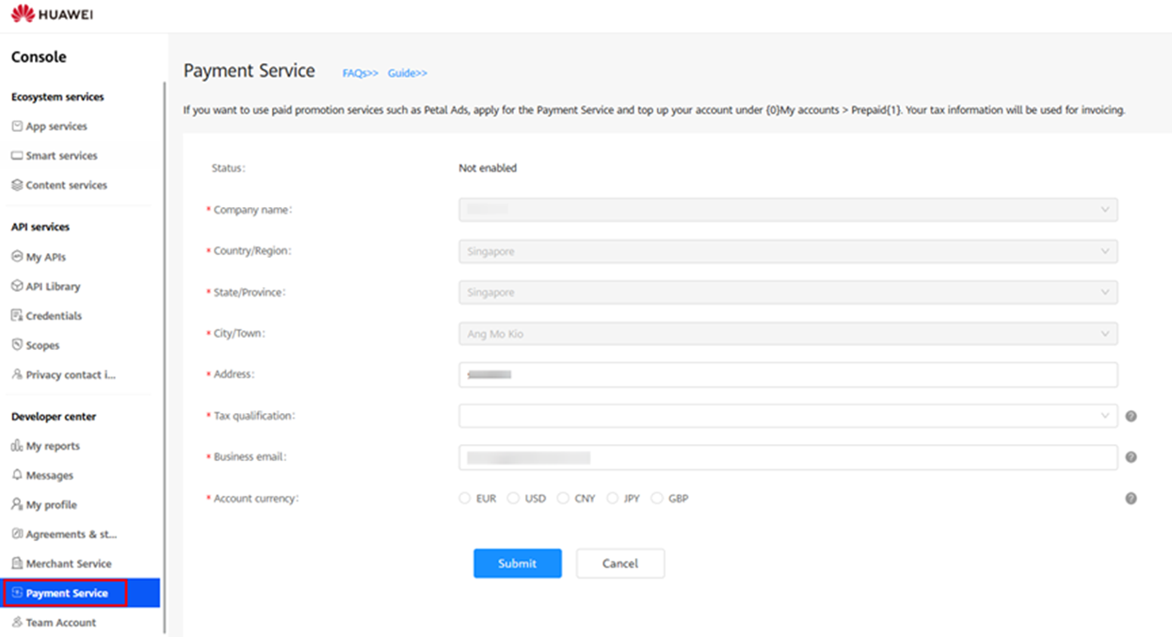The height and width of the screenshot is (637, 1172).
Task: Click the Huawei logo icon
Action: 24,14
